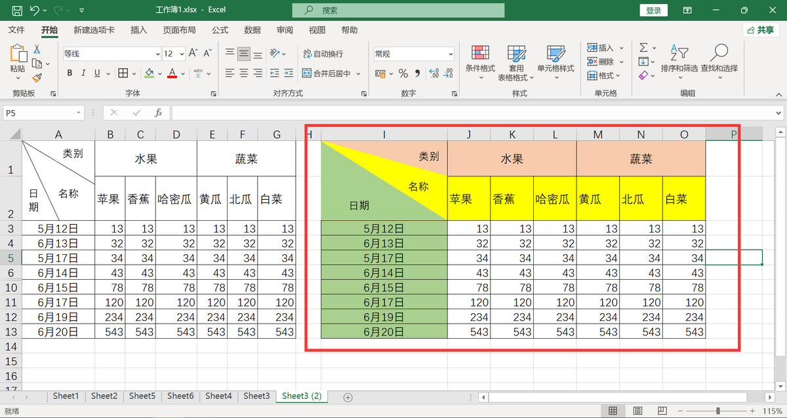Click the insert function fx icon
This screenshot has height=418, width=787.
[158, 113]
